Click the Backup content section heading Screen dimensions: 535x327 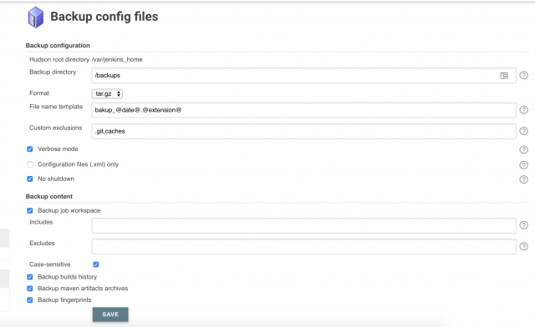click(49, 197)
